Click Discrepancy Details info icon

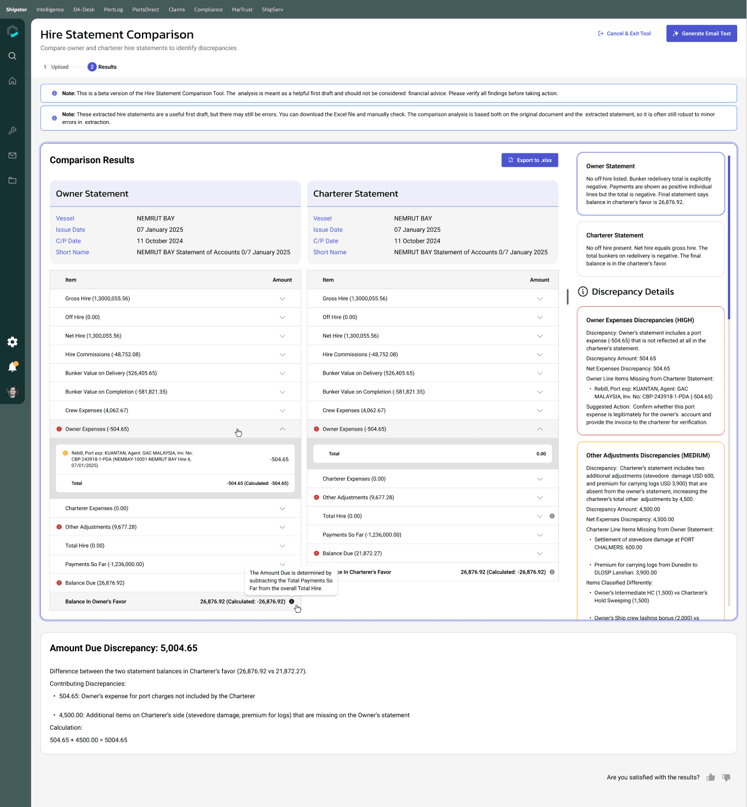[583, 292]
